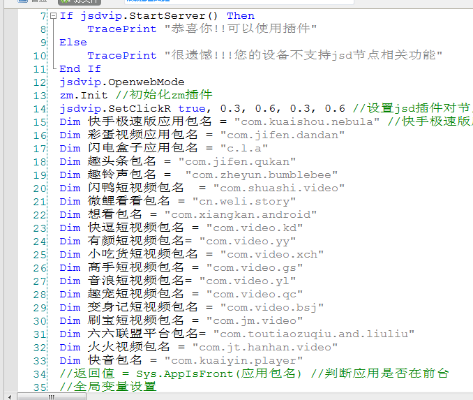Click string "com.video.kd"
Viewport: 473px width, 400px height.
[x=255, y=228]
